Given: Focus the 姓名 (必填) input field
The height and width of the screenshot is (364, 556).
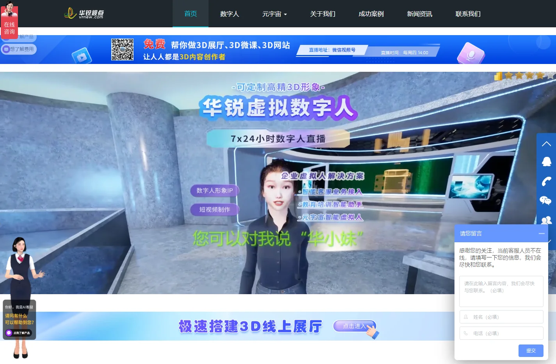Looking at the screenshot, I should tap(501, 317).
